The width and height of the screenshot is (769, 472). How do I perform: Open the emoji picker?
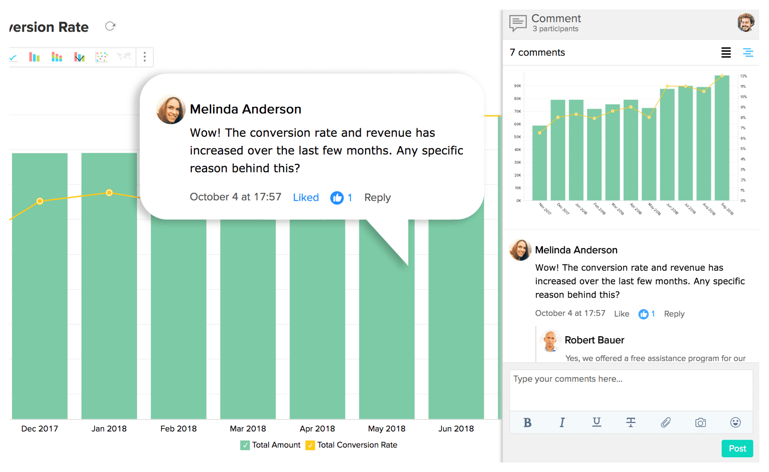tap(735, 422)
